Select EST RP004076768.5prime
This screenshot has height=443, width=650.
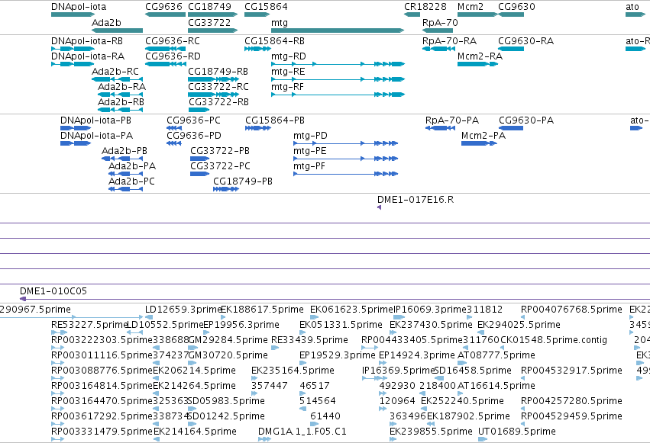coord(523,317)
